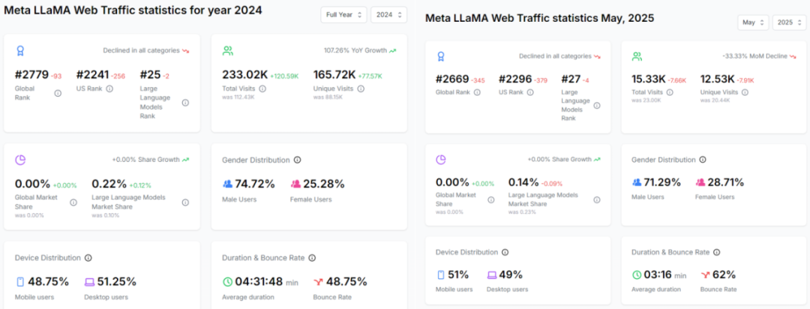810x309 pixels.
Task: Click Large Language Models Rank info icon, 2024 dashboard
Action: point(185,102)
